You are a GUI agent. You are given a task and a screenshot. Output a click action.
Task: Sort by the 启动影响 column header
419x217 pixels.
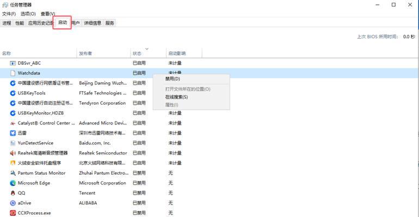[x=184, y=54]
